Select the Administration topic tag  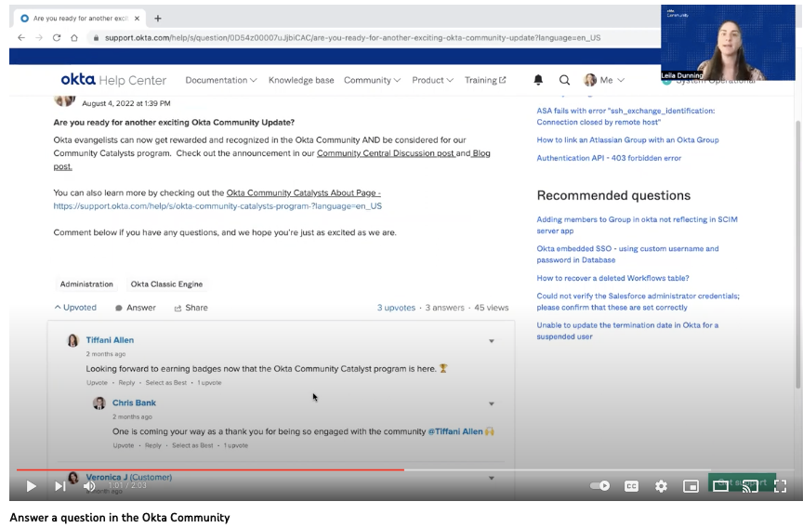[86, 284]
